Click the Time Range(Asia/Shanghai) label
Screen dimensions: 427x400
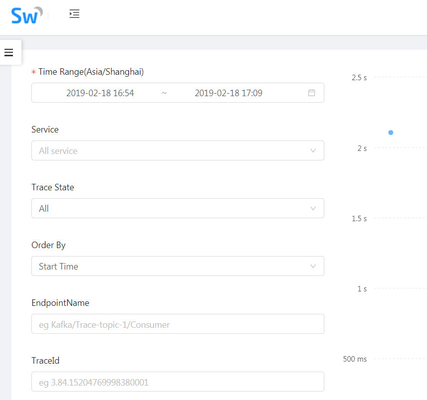[x=89, y=72]
